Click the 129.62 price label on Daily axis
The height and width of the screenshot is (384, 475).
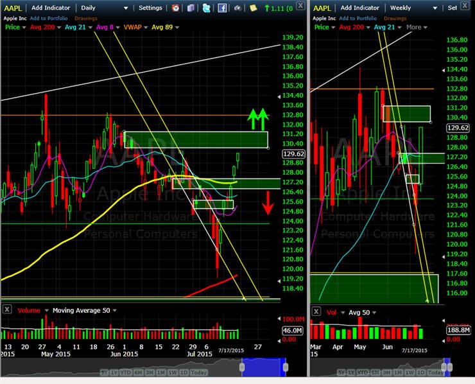pos(293,153)
